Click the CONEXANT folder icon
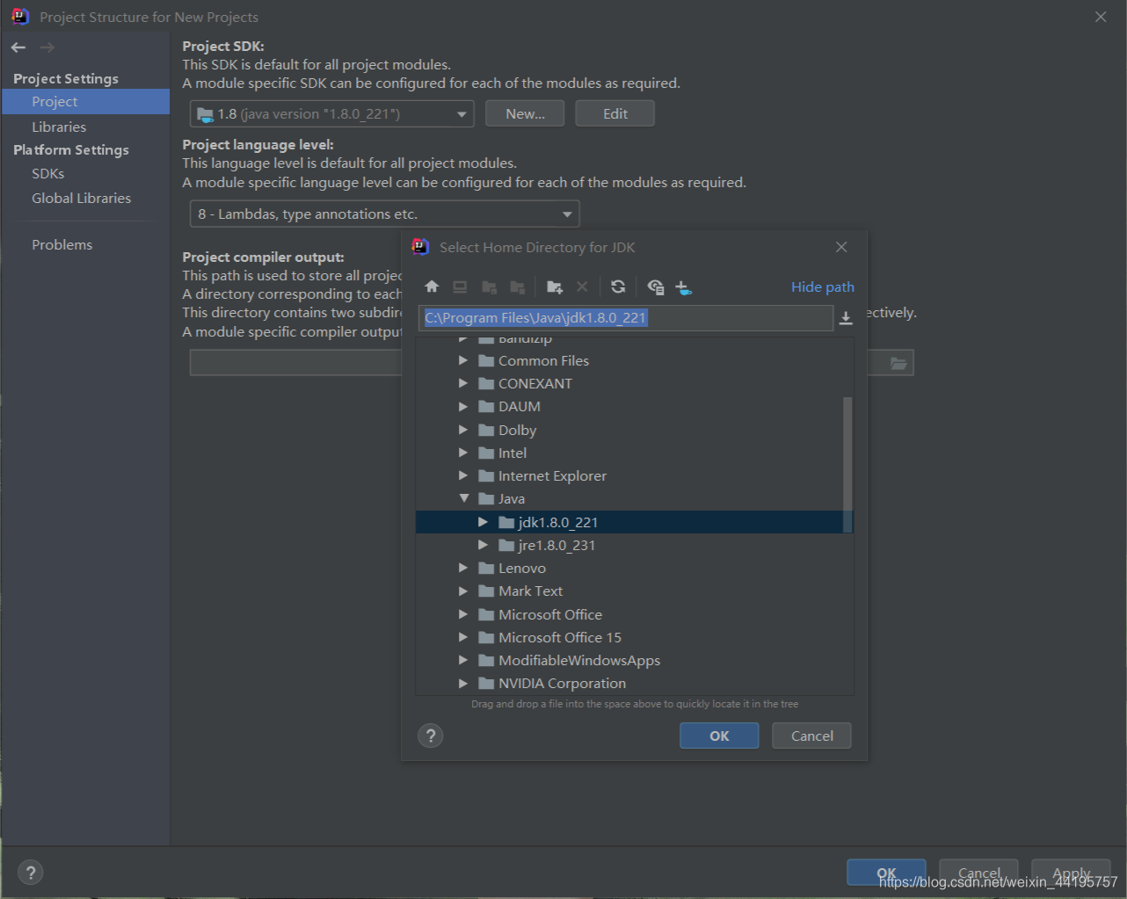The height and width of the screenshot is (899, 1127). pos(486,383)
